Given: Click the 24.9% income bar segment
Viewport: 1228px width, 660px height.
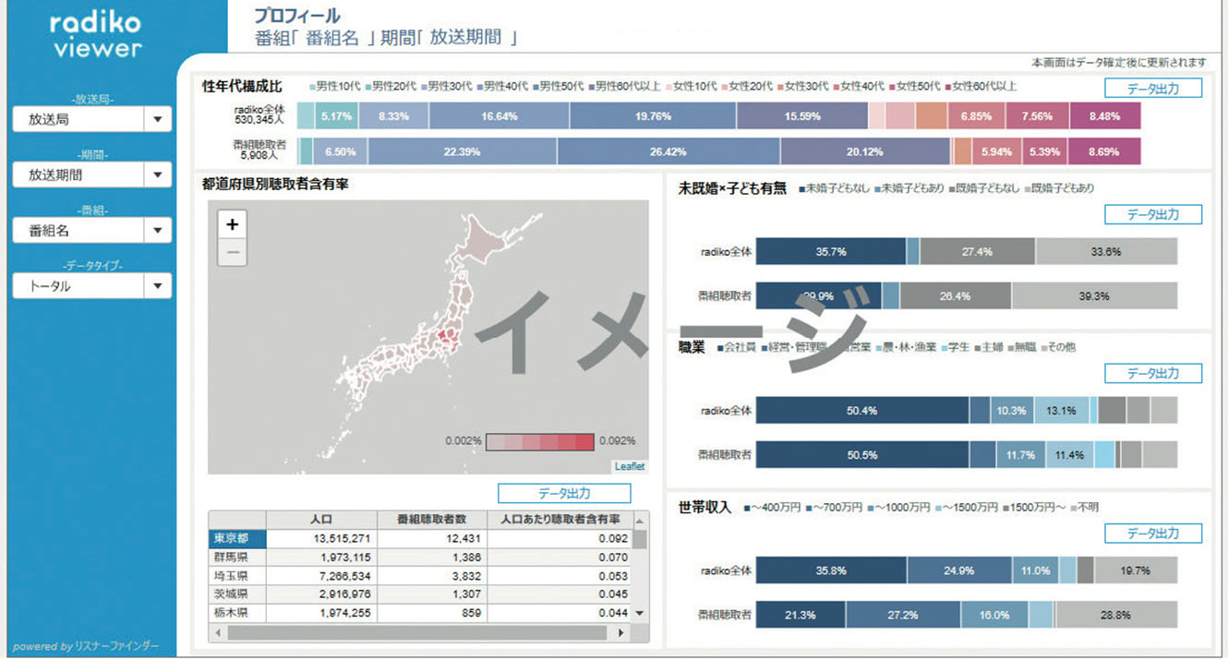Looking at the screenshot, I should tap(959, 570).
